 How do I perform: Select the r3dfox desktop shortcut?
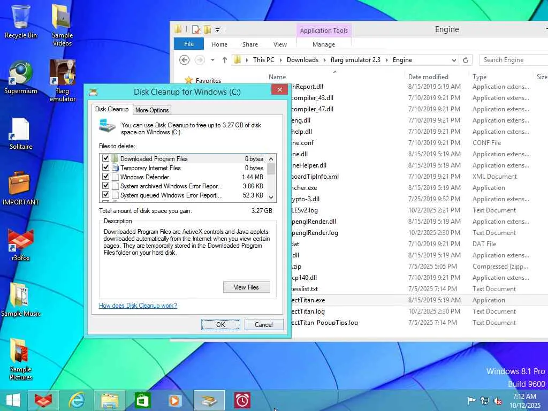[x=21, y=244]
